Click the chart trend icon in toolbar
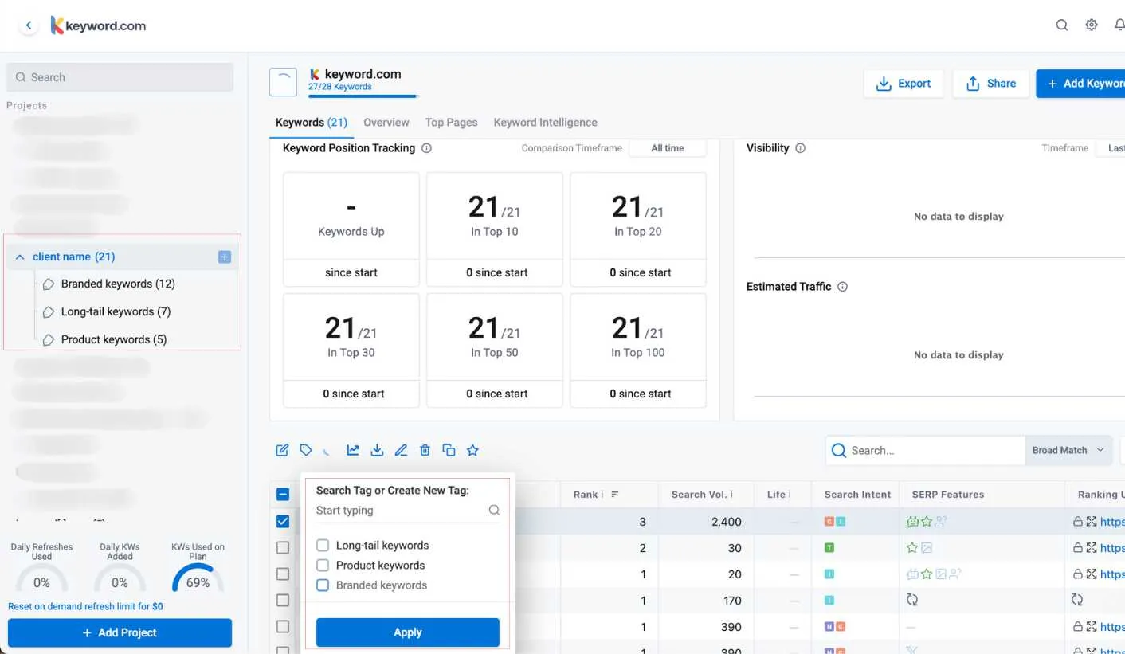 pyautogui.click(x=353, y=450)
